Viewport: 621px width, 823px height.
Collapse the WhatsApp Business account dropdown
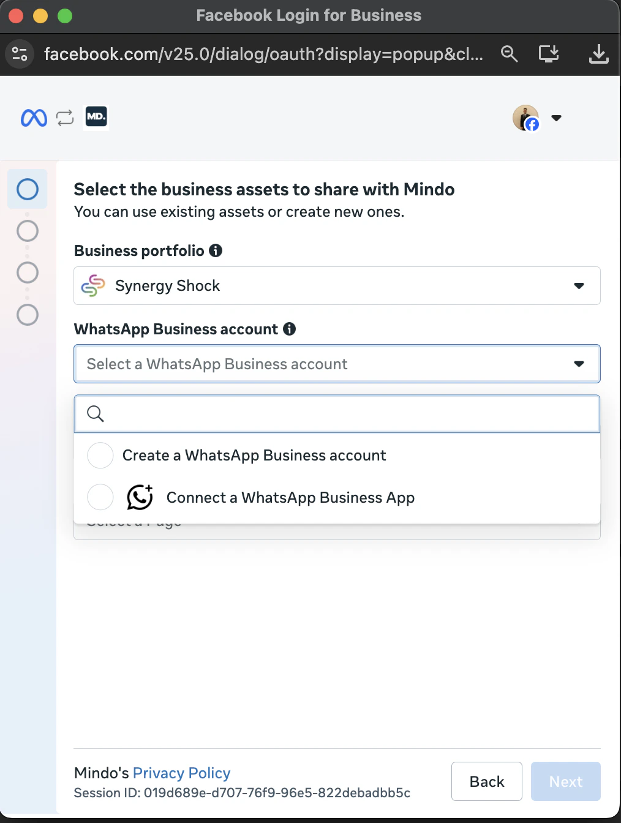point(337,364)
